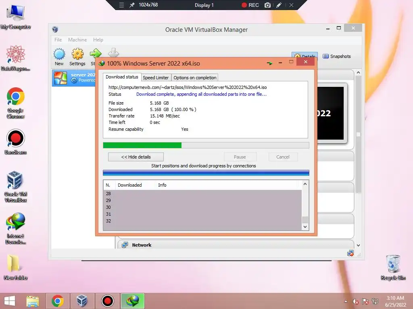Open the My Computer desktop icon
This screenshot has width=413, height=309.
[16, 17]
